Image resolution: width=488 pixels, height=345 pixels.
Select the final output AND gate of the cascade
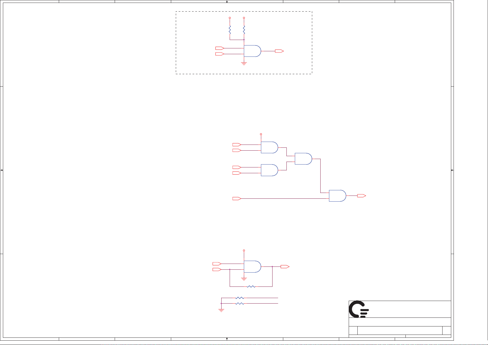click(x=338, y=196)
